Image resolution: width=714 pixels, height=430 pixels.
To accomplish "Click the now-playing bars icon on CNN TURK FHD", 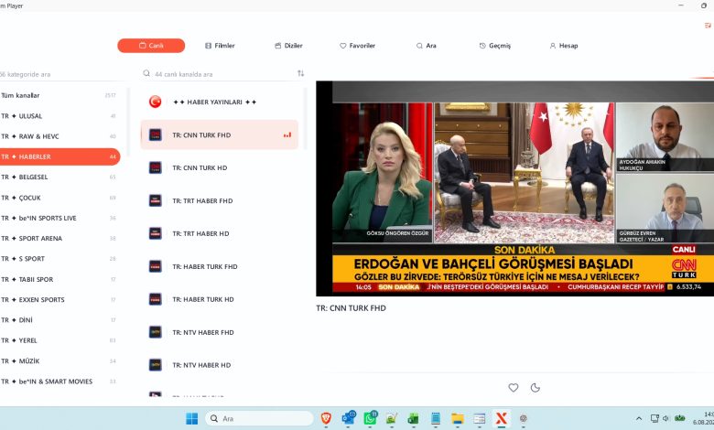I will click(287, 134).
